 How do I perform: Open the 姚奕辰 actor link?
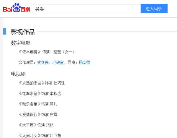click(43, 62)
